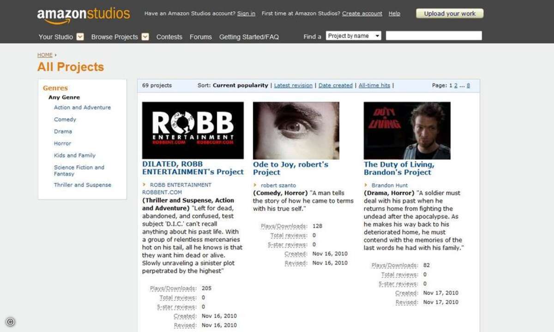
Task: Filter by Horror genre
Action: 62,143
